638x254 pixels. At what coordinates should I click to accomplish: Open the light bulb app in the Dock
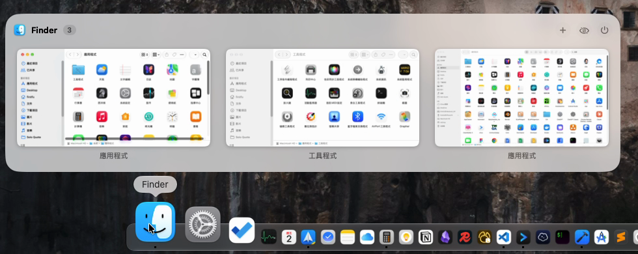[x=406, y=237]
